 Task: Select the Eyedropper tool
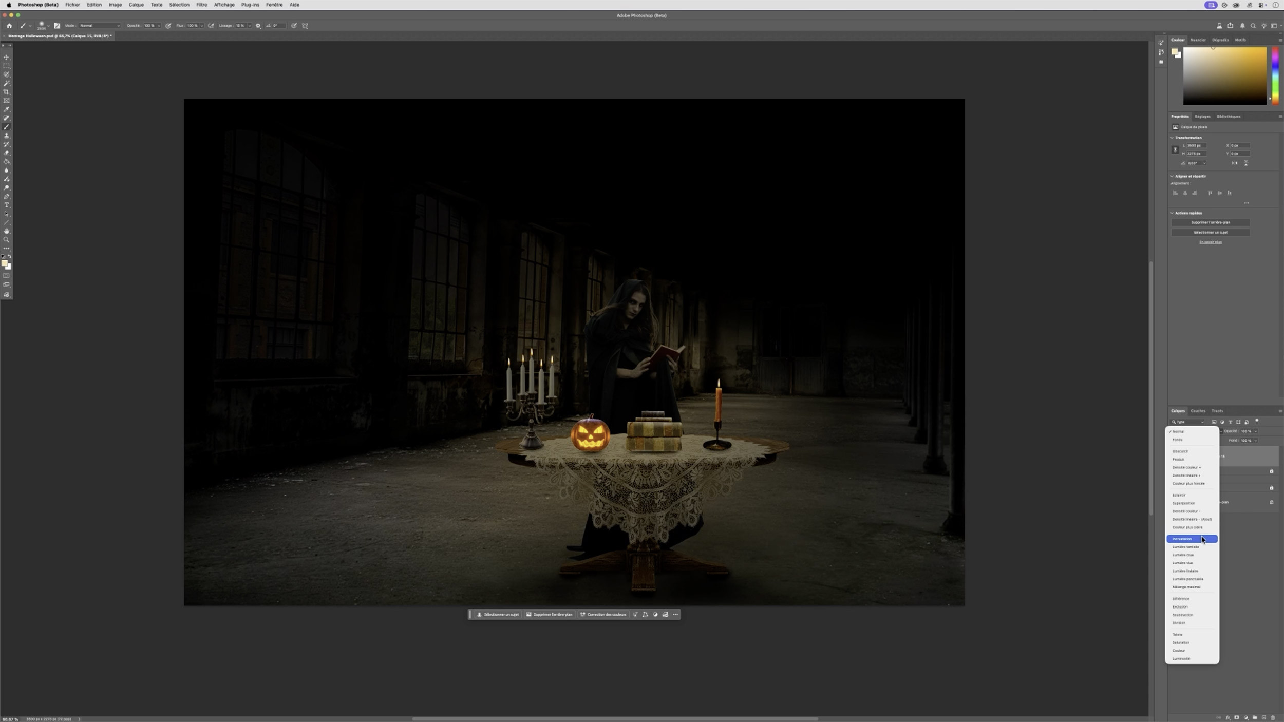7,109
